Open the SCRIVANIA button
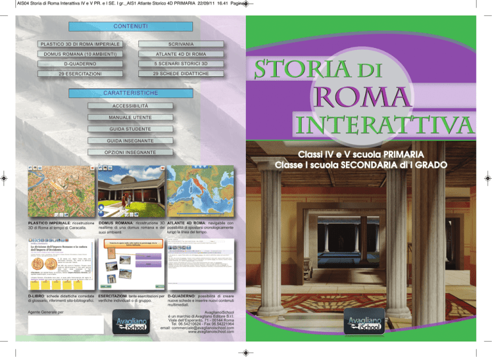Viewport: 492px width, 357px height. (181, 44)
